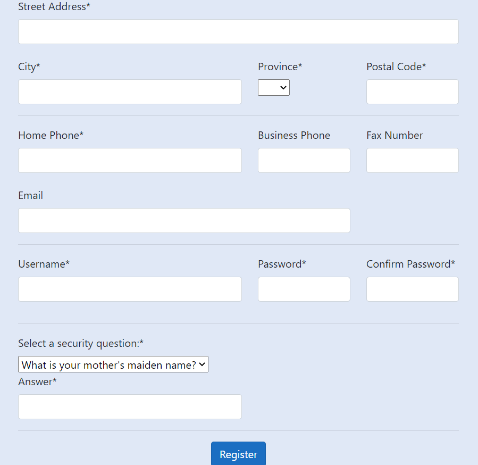Viewport: 478px width, 465px height.
Task: Click the Username label
Action: (x=44, y=264)
